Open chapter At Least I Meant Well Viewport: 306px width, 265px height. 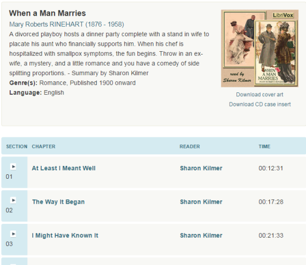coord(63,168)
